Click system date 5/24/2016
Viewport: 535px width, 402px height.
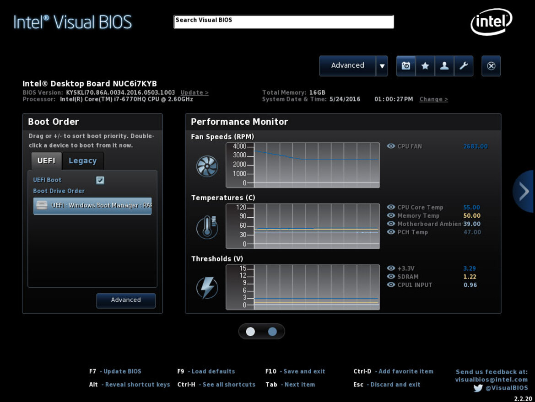[345, 99]
